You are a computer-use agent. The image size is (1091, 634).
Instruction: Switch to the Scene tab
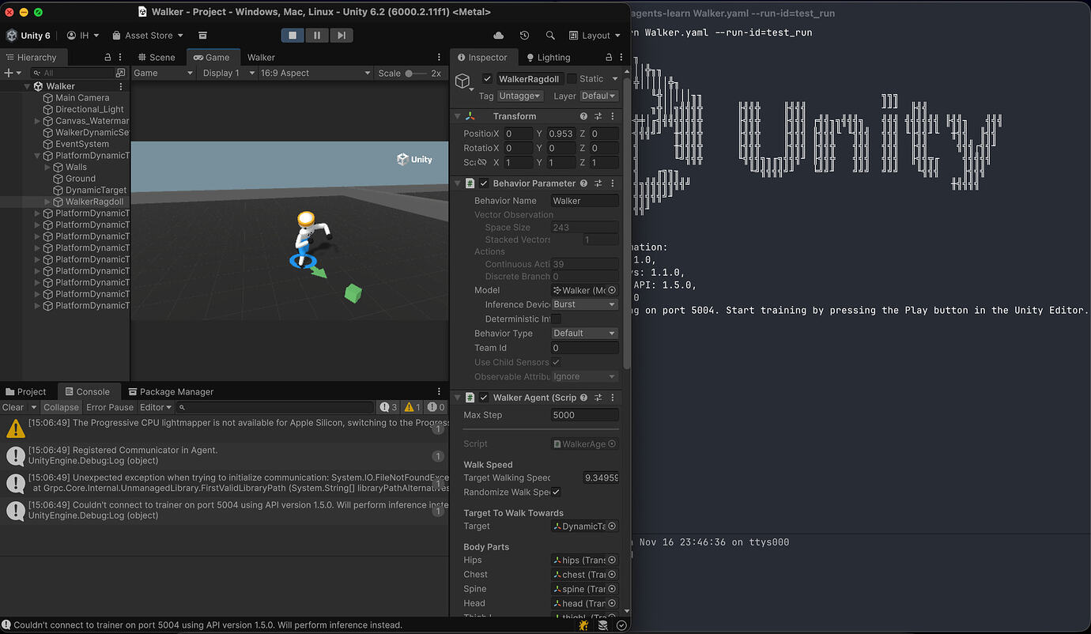[x=162, y=56]
